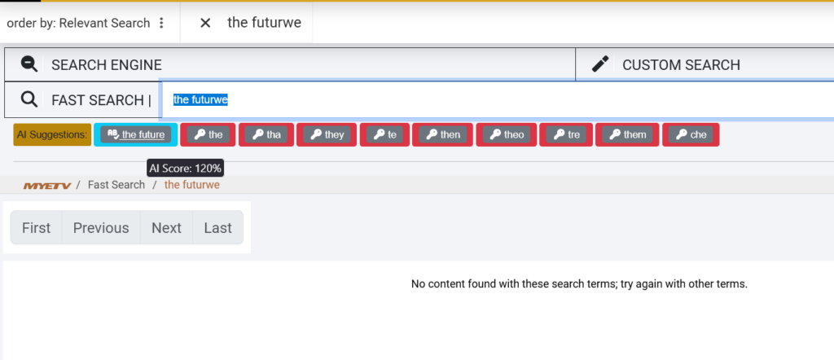Image resolution: width=834 pixels, height=360 pixels.
Task: Open the Custom Search tab
Action: point(681,65)
